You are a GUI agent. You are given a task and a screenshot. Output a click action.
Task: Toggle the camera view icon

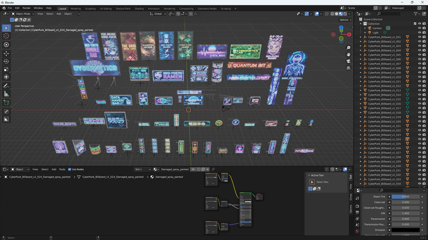348,61
